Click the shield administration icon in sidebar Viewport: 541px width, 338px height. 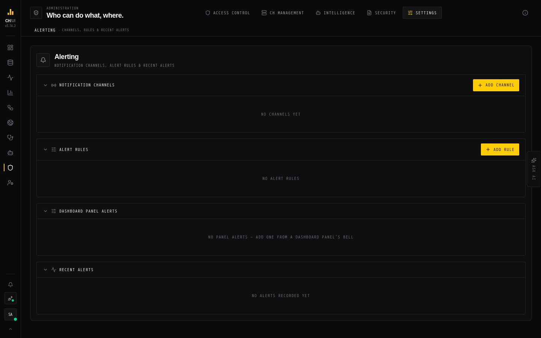pyautogui.click(x=10, y=168)
